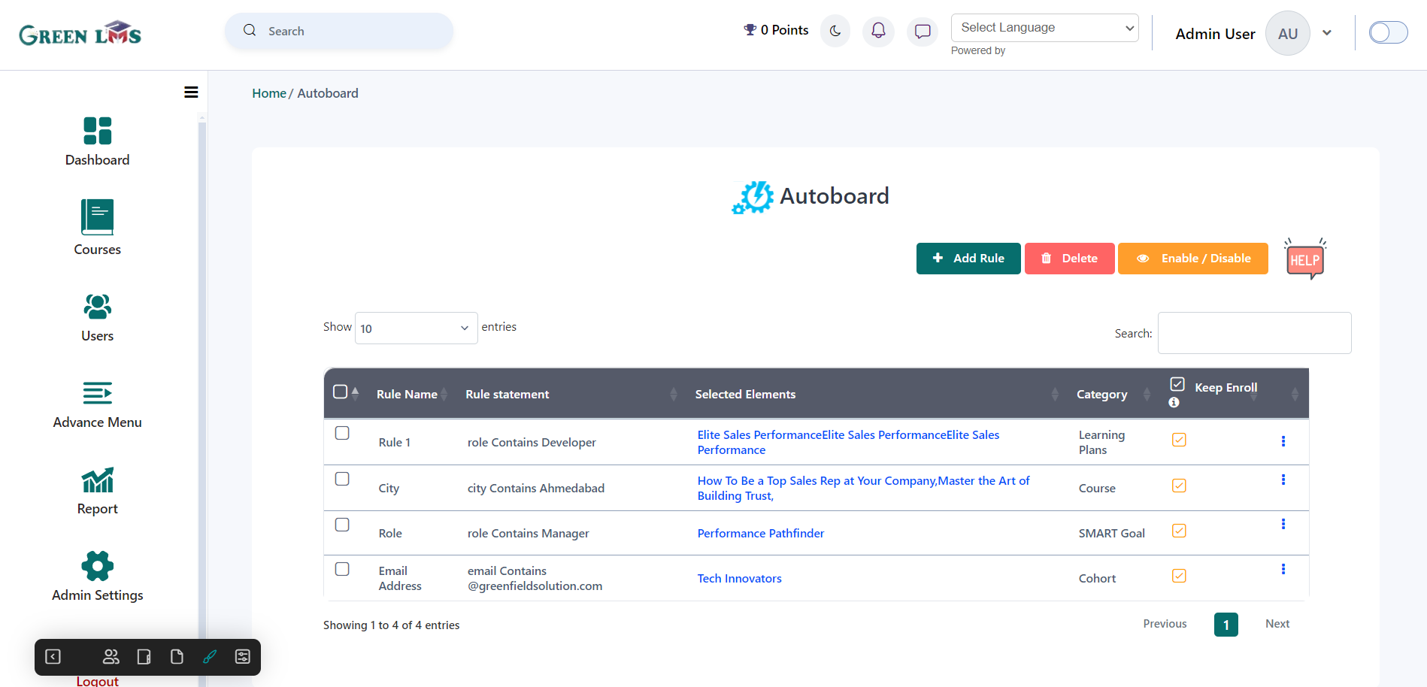Open the Users sidebar icon
The height and width of the screenshot is (687, 1427).
(98, 307)
